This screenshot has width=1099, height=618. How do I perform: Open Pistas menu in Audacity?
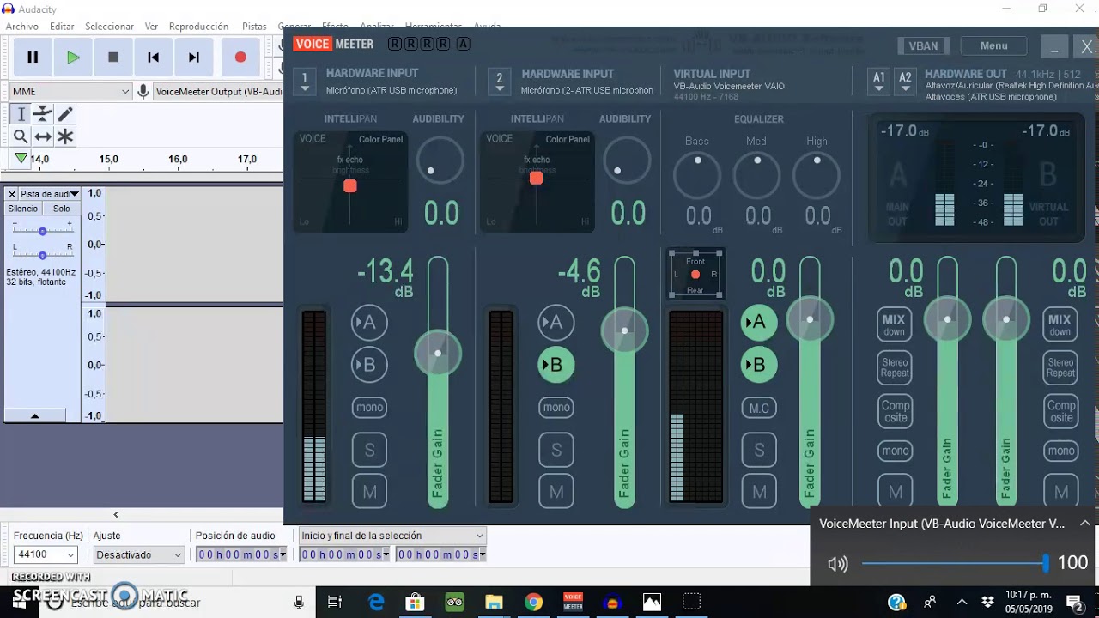click(x=254, y=27)
